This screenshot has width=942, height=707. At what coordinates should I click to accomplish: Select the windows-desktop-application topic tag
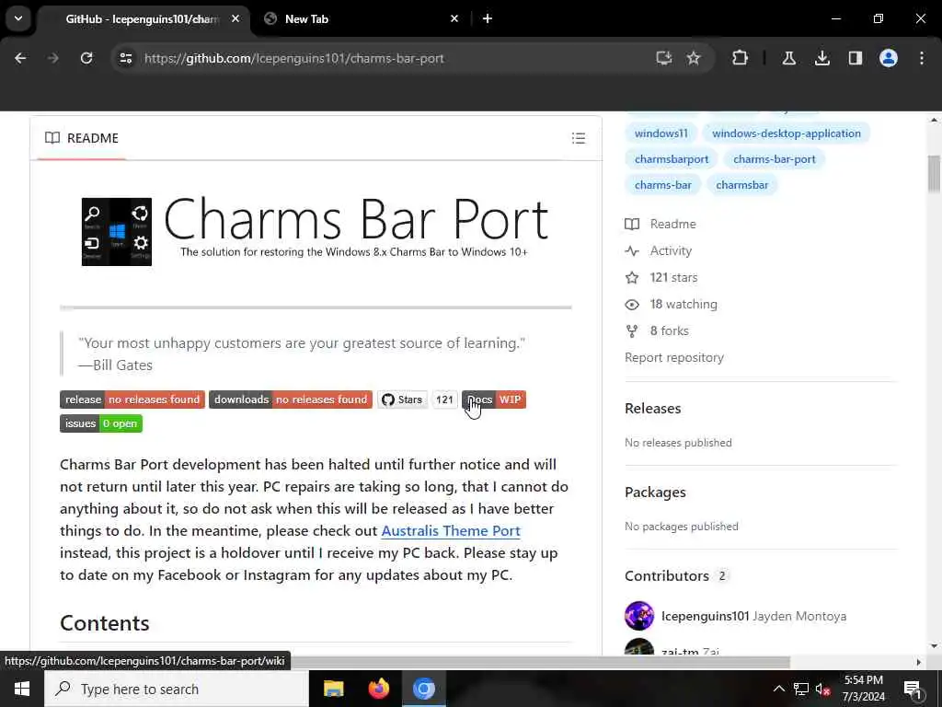(787, 133)
